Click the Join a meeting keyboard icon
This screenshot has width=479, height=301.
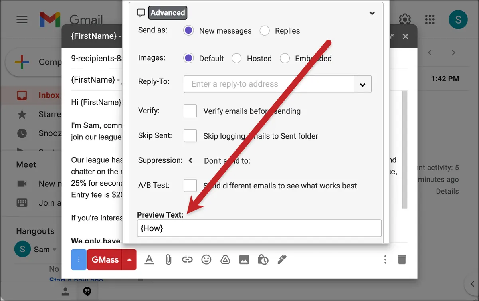[22, 203]
